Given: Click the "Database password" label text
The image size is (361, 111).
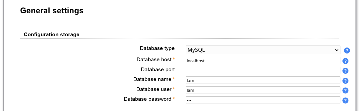Looking at the screenshot, I should 147,99.
